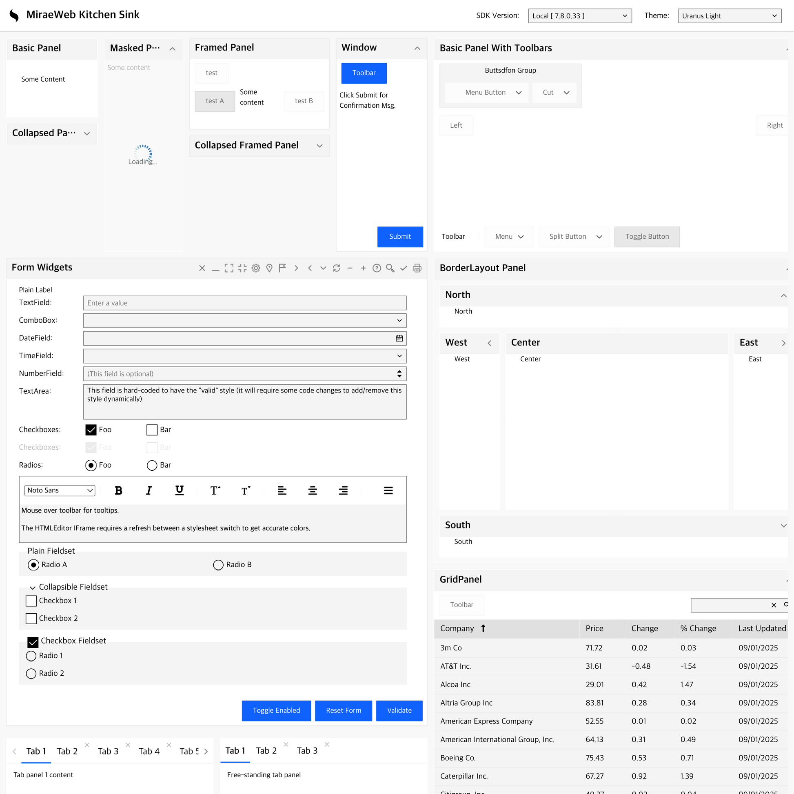
Task: Open Tab 2 in free-standing tab panel
Action: click(266, 750)
